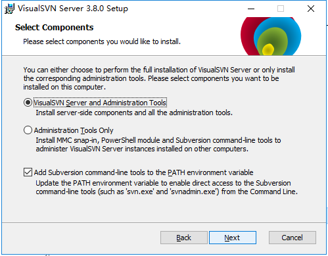The image size is (328, 256).
Task: Click the 'Install MMC snap-in' description text
Action: pyautogui.click(x=158, y=145)
